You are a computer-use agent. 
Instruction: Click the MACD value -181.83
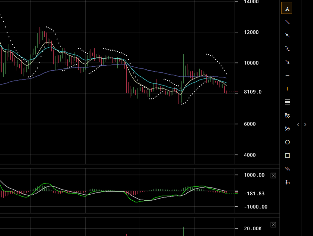point(254,194)
